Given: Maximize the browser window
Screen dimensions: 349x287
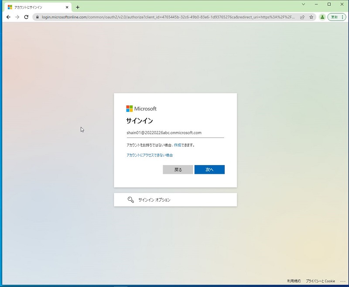Looking at the screenshot, I should [x=329, y=4].
